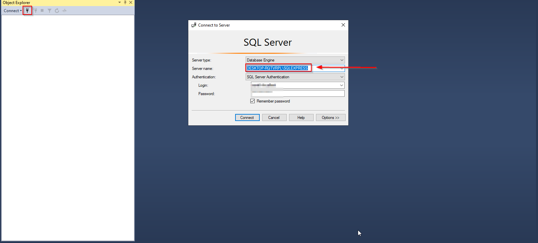The width and height of the screenshot is (538, 243).
Task: Close the Connect to Server dialog
Action: point(343,25)
